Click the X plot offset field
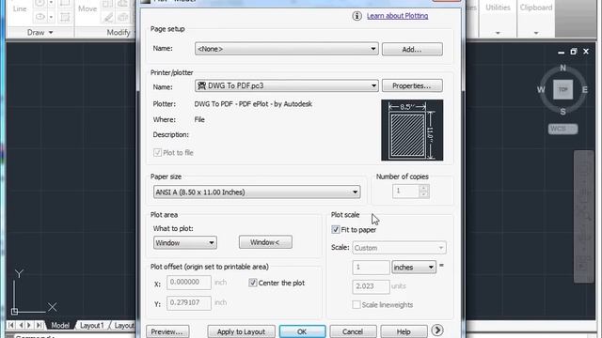This screenshot has height=338, width=602. pos(188,283)
